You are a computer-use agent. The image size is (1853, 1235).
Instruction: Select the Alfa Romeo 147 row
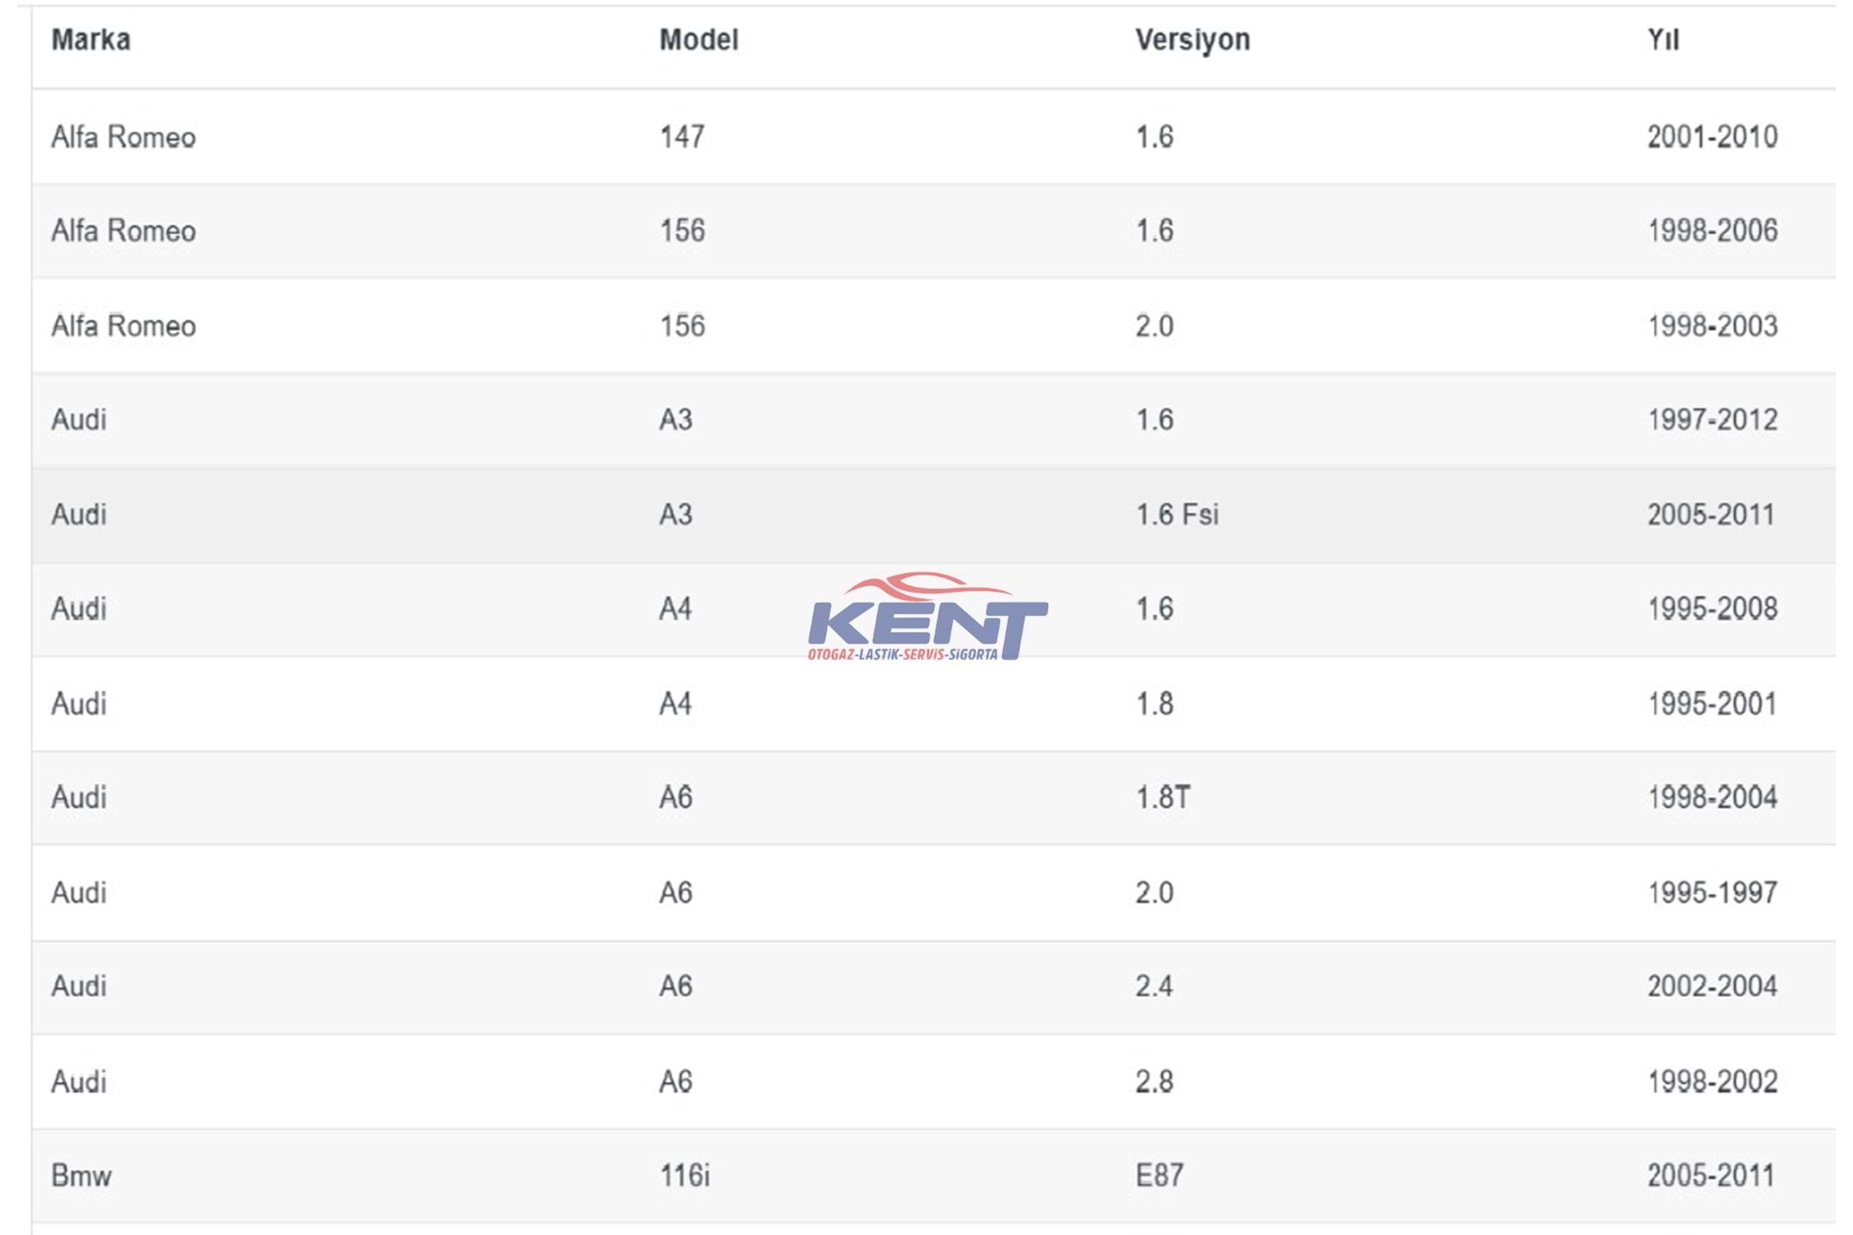pos(933,137)
